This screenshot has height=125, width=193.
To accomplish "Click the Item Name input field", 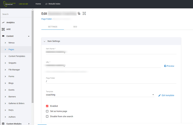I will click(111, 52).
